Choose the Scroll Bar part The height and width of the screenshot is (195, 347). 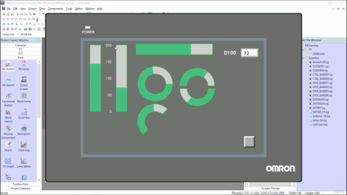coord(24,114)
